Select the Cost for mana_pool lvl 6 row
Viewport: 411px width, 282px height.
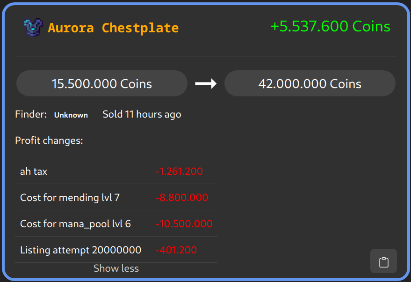coord(75,224)
